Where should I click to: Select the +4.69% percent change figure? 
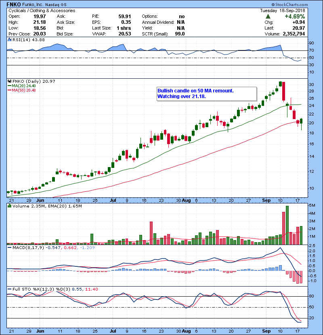(x=295, y=17)
